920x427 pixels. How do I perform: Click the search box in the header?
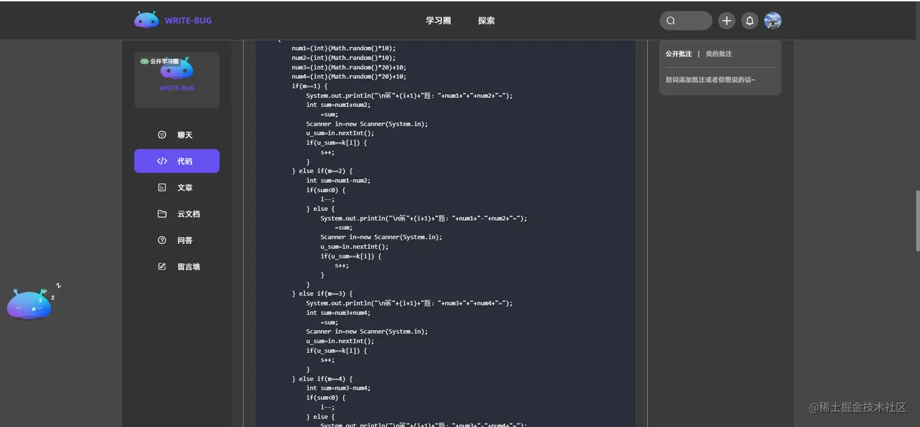click(x=686, y=21)
